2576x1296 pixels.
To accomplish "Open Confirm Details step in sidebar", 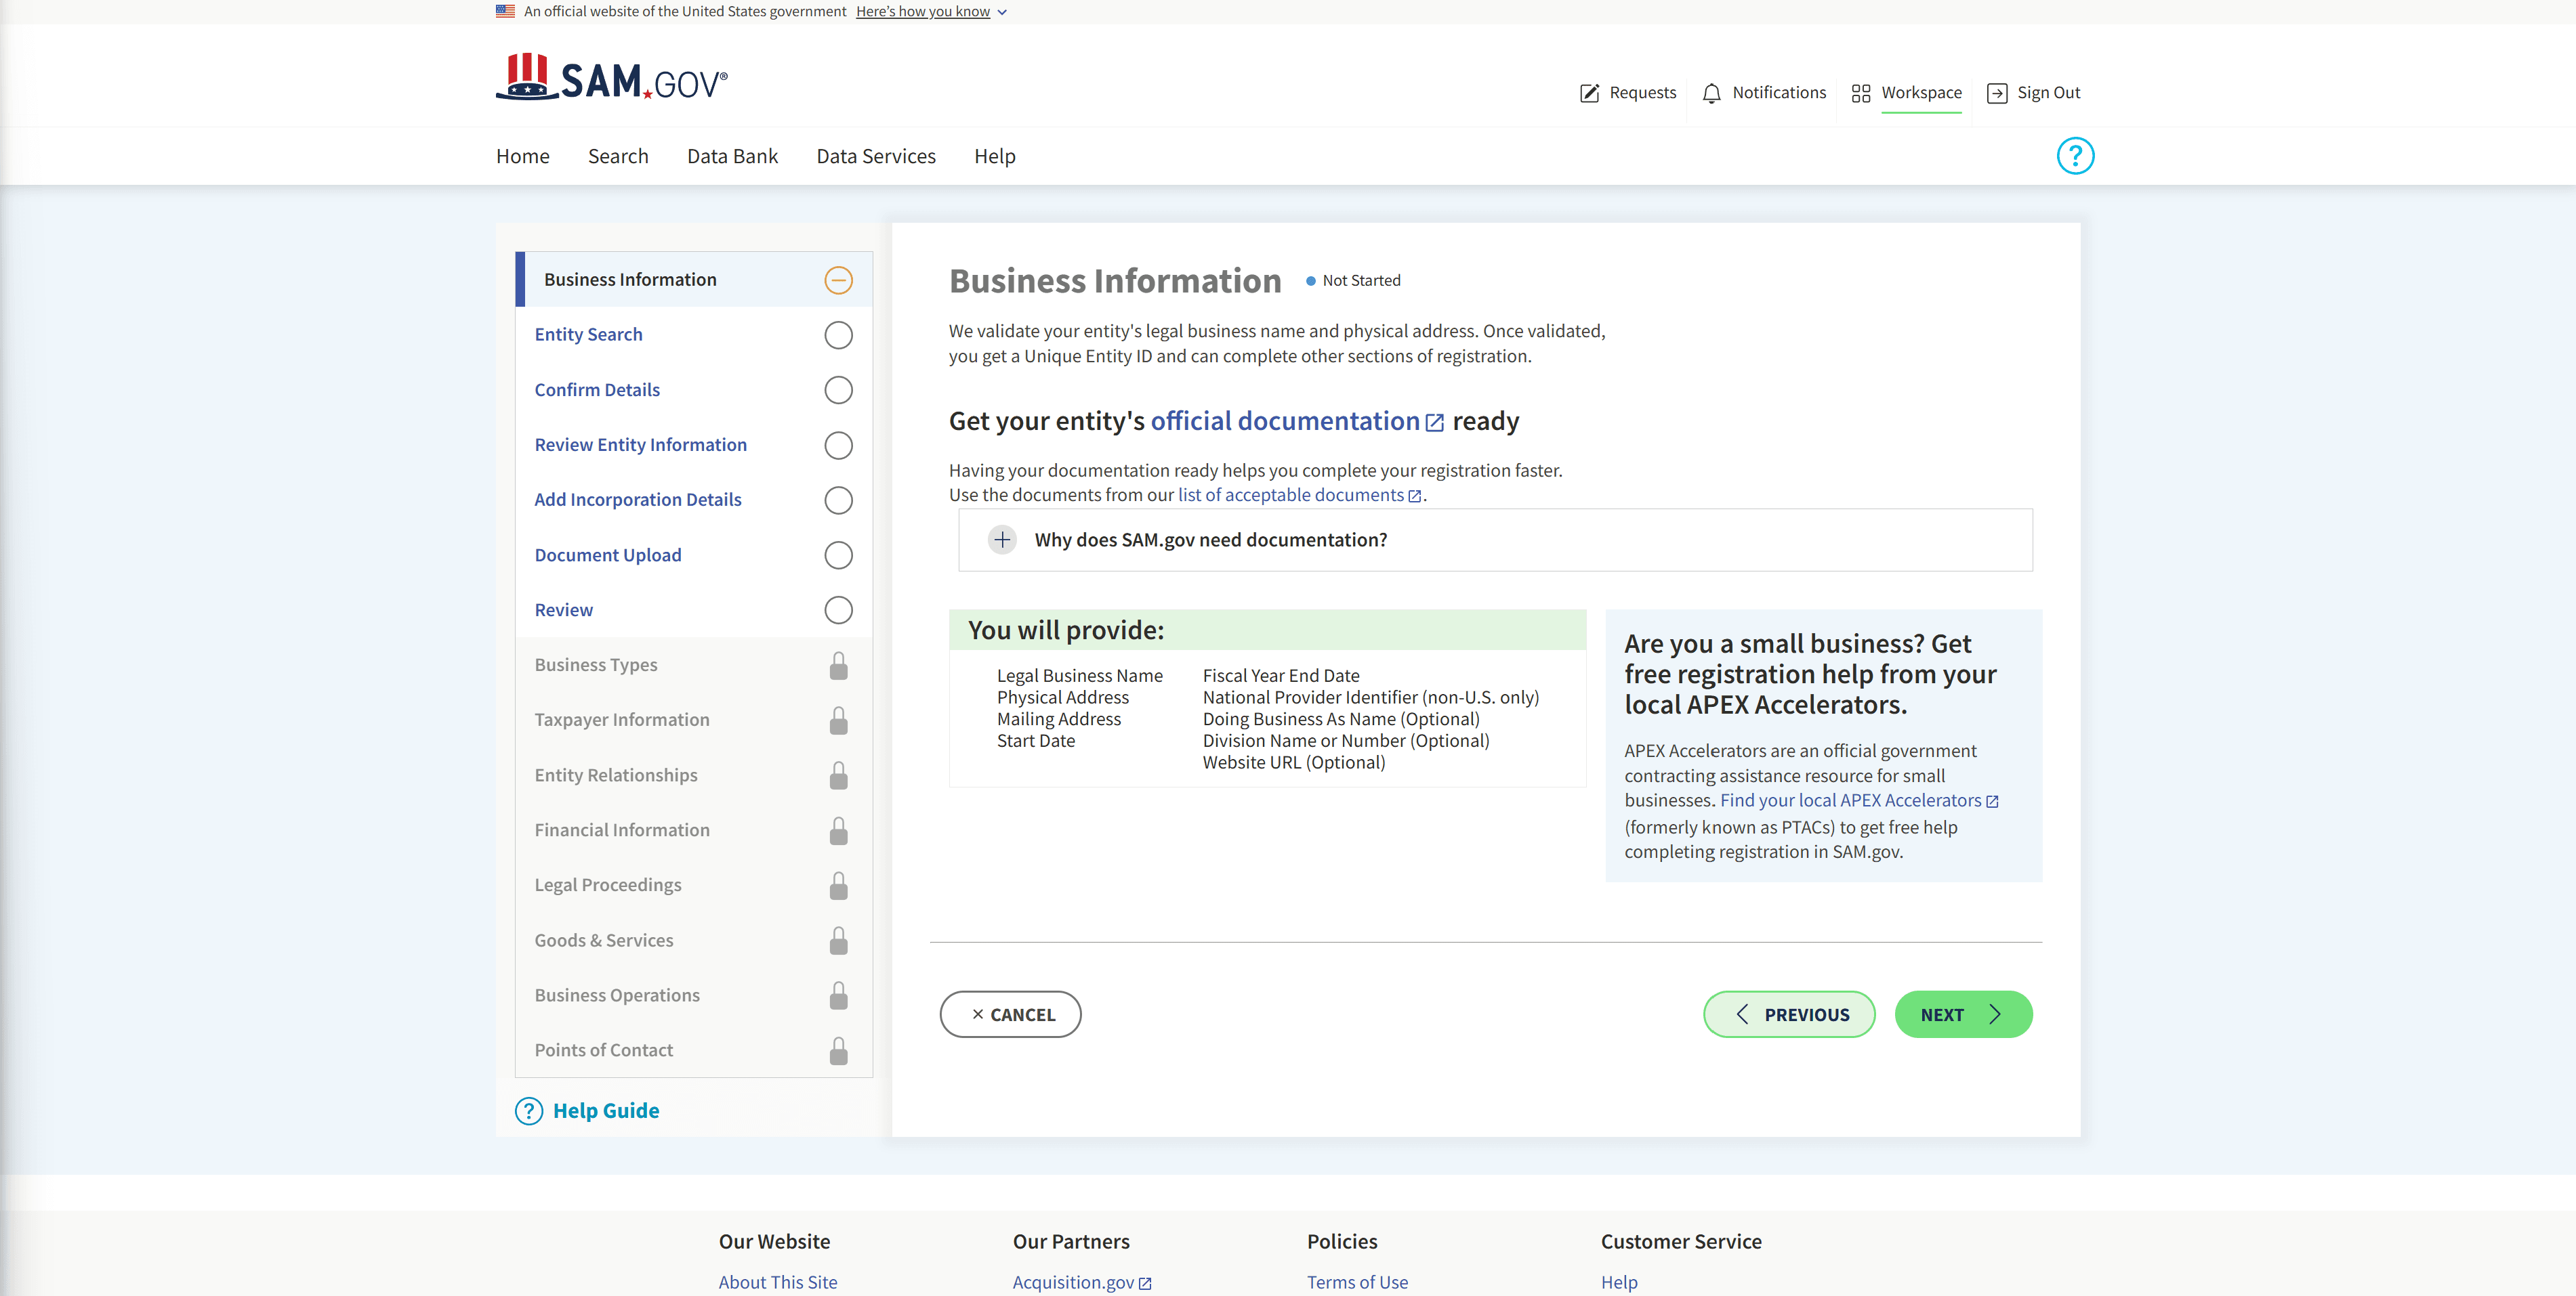I will 597,390.
